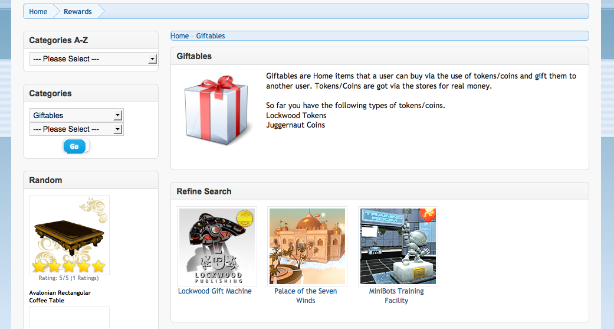Open the subcategory Please Select dropdown under Giftables

76,129
